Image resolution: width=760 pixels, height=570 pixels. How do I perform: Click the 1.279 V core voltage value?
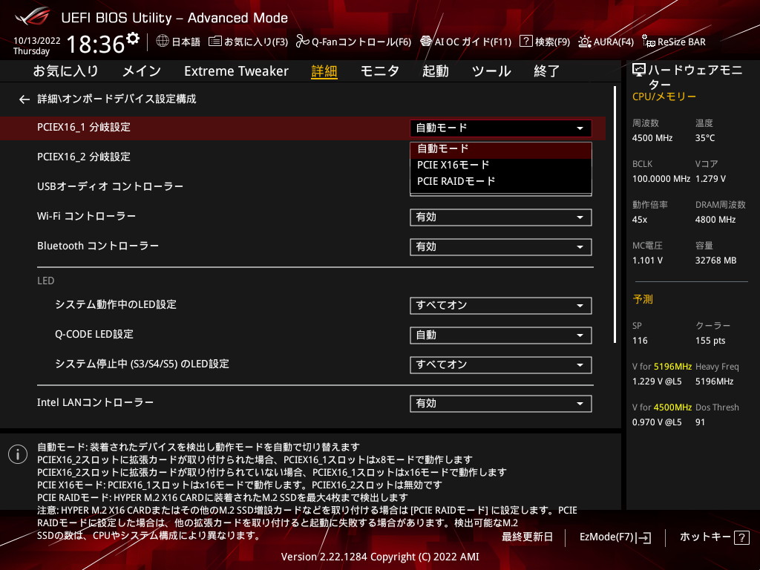click(x=710, y=179)
